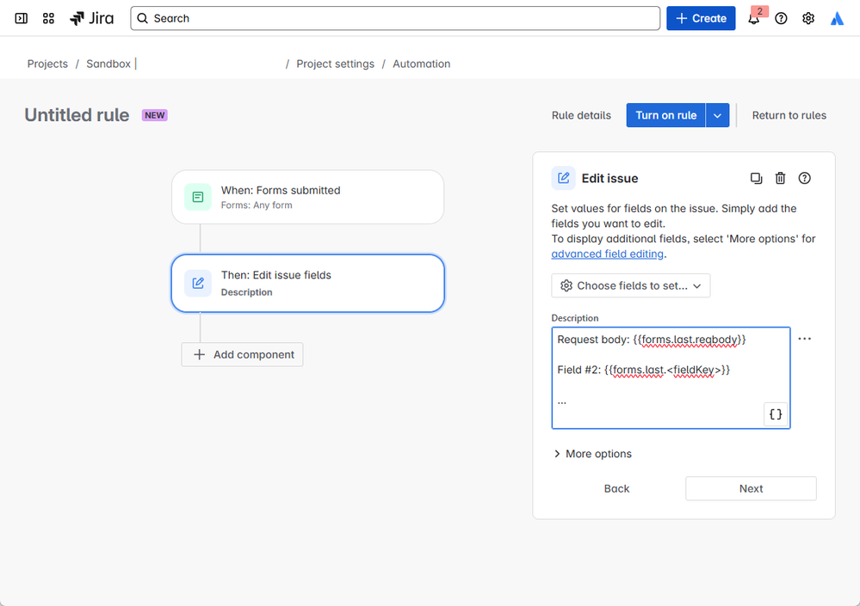Open the help question mark in the top bar
This screenshot has width=860, height=606.
781,19
